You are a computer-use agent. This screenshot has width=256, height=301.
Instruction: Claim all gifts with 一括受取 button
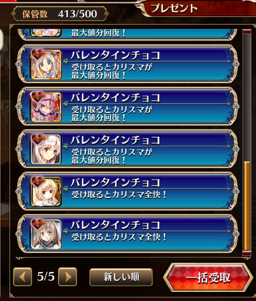point(208,277)
